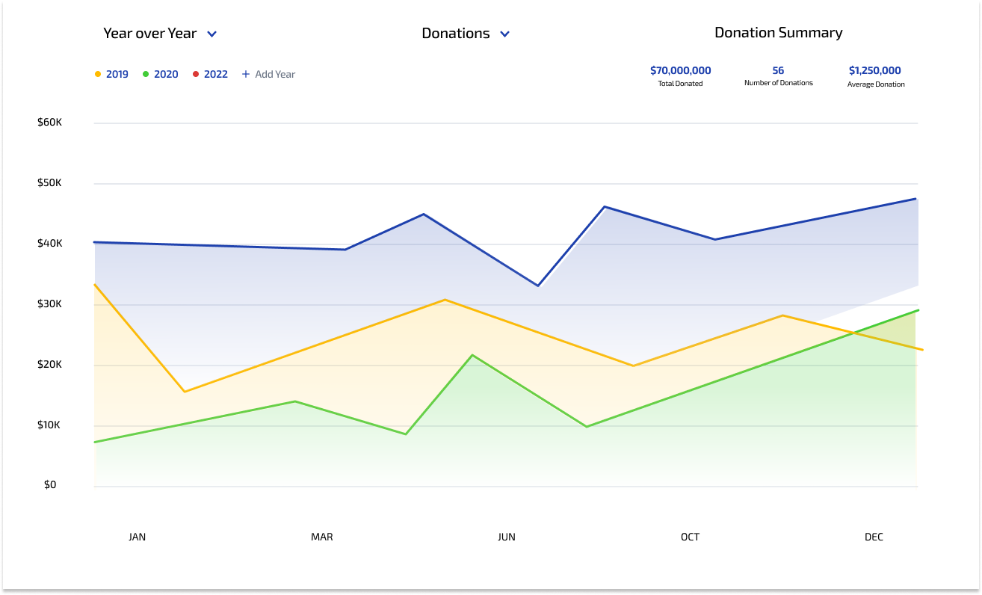Click the Year over Year title
The width and height of the screenshot is (982, 595).
[149, 34]
